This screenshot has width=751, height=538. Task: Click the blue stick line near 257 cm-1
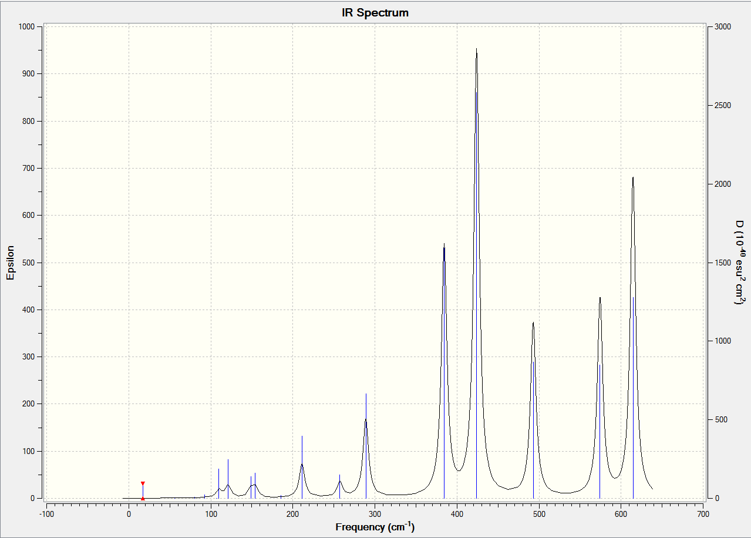tap(339, 486)
